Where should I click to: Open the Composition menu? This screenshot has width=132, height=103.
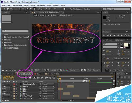click(17, 6)
